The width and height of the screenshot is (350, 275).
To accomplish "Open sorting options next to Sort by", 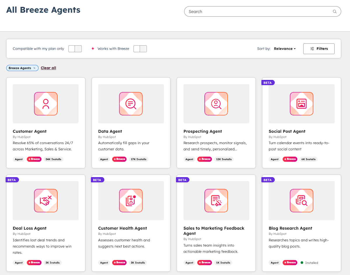I will click(284, 49).
